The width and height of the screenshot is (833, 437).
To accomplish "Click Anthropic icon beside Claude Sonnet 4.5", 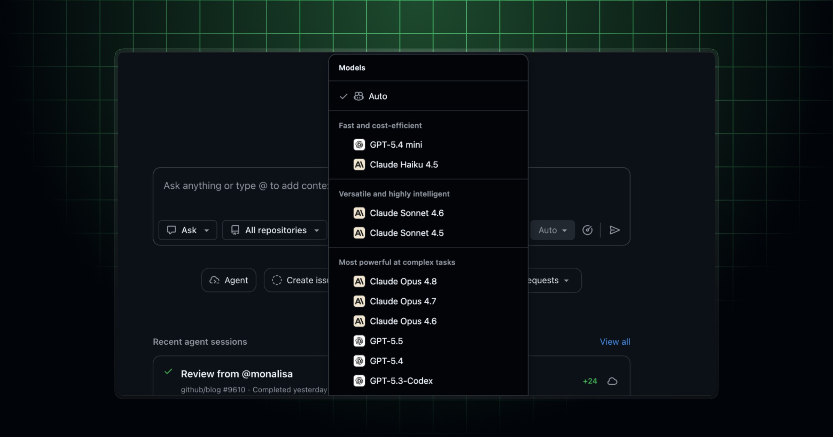I will 359,233.
